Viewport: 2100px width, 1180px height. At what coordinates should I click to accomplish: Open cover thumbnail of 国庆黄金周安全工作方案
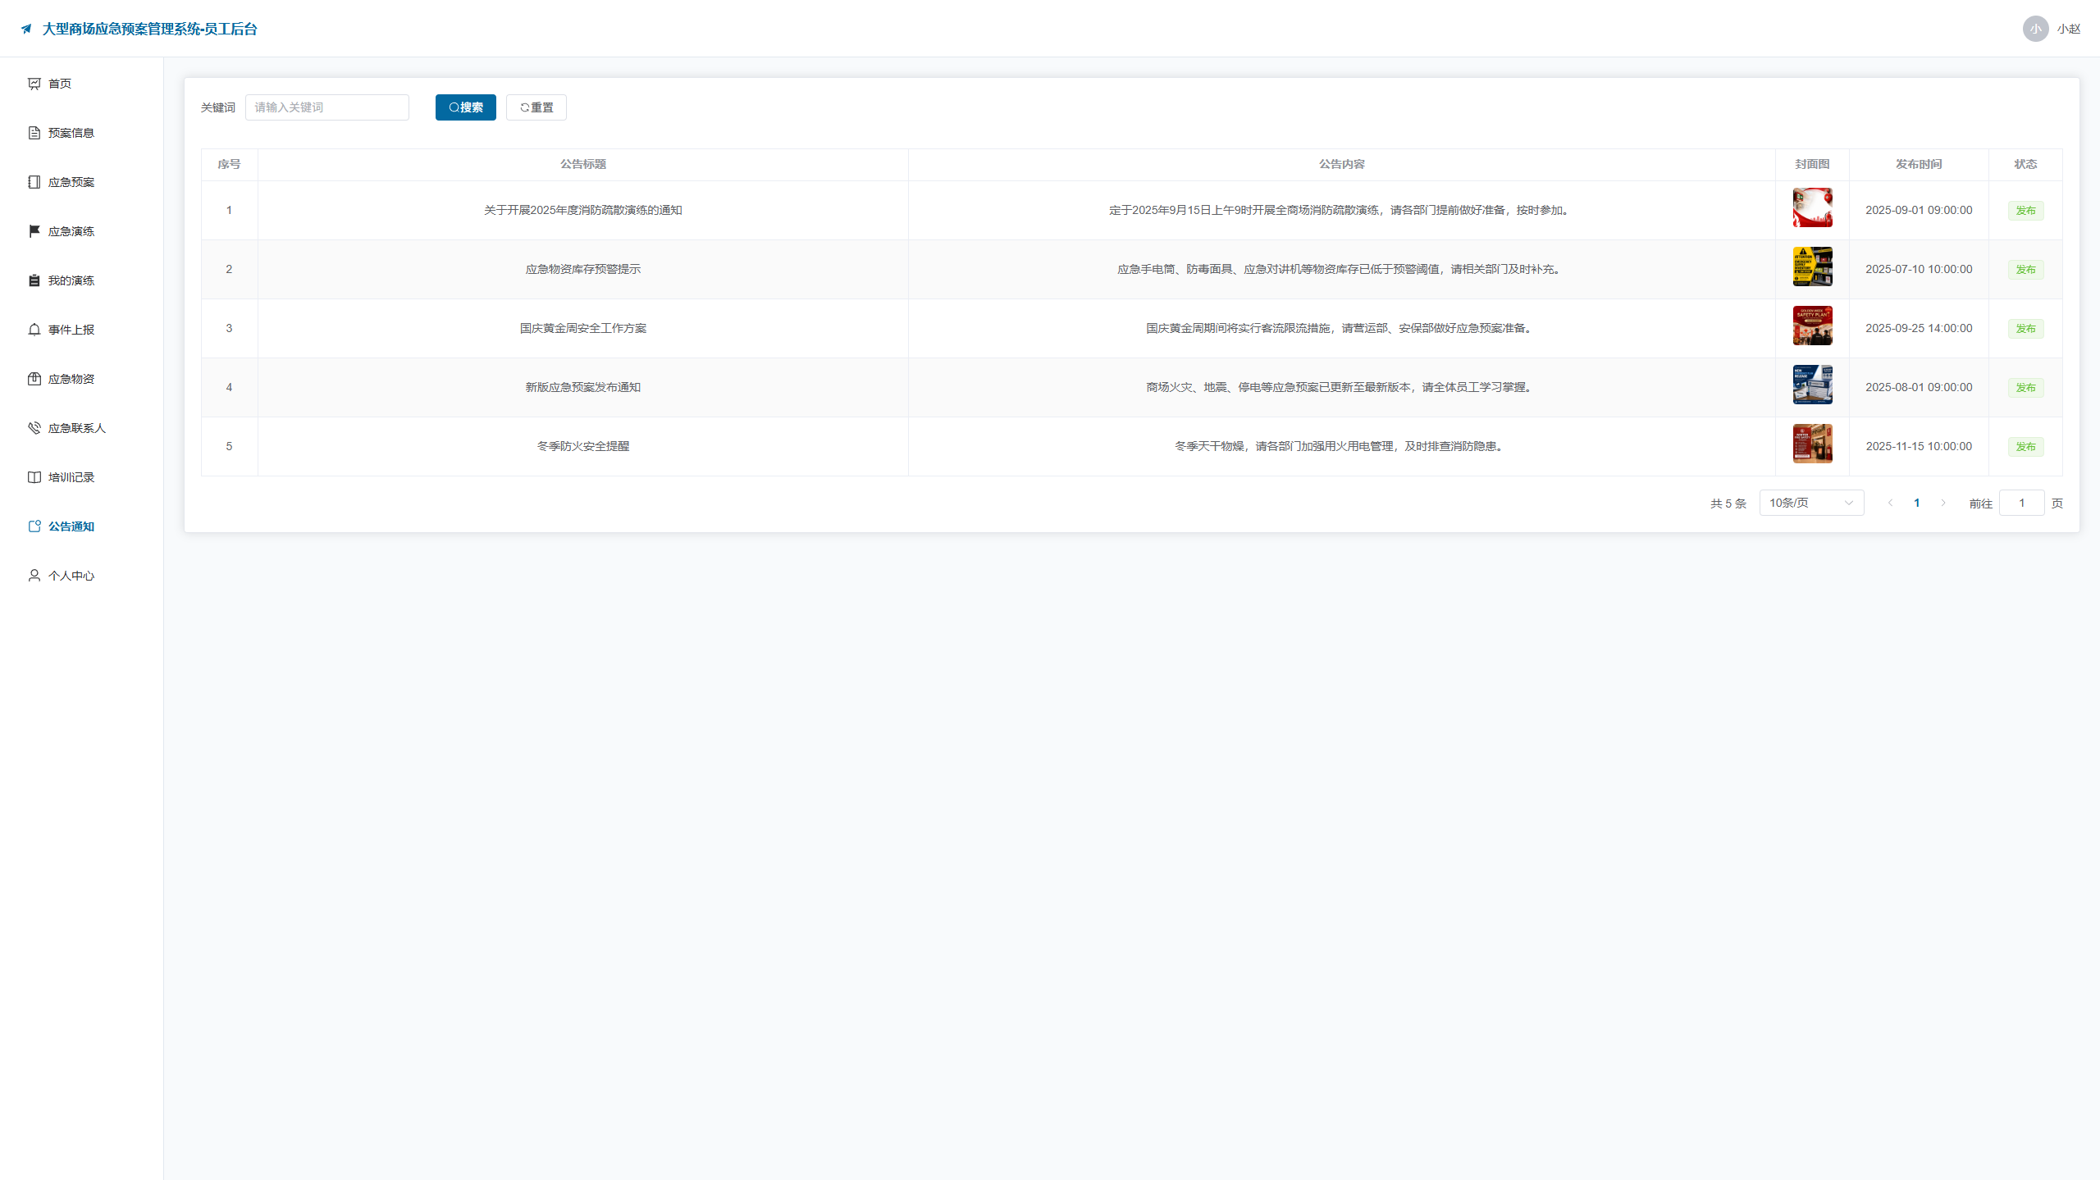pyautogui.click(x=1812, y=326)
